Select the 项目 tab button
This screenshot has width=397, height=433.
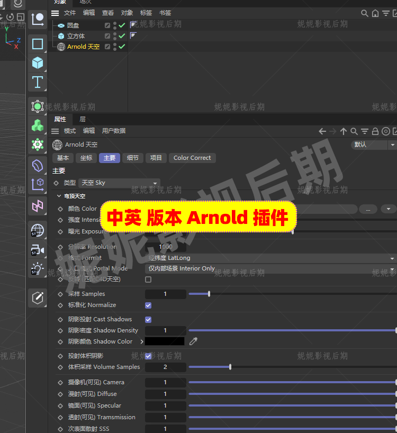[156, 158]
